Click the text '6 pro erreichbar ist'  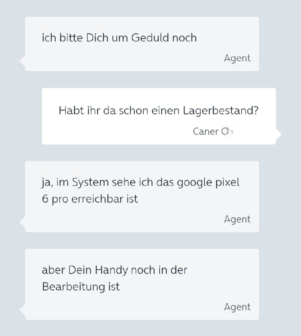click(x=90, y=199)
